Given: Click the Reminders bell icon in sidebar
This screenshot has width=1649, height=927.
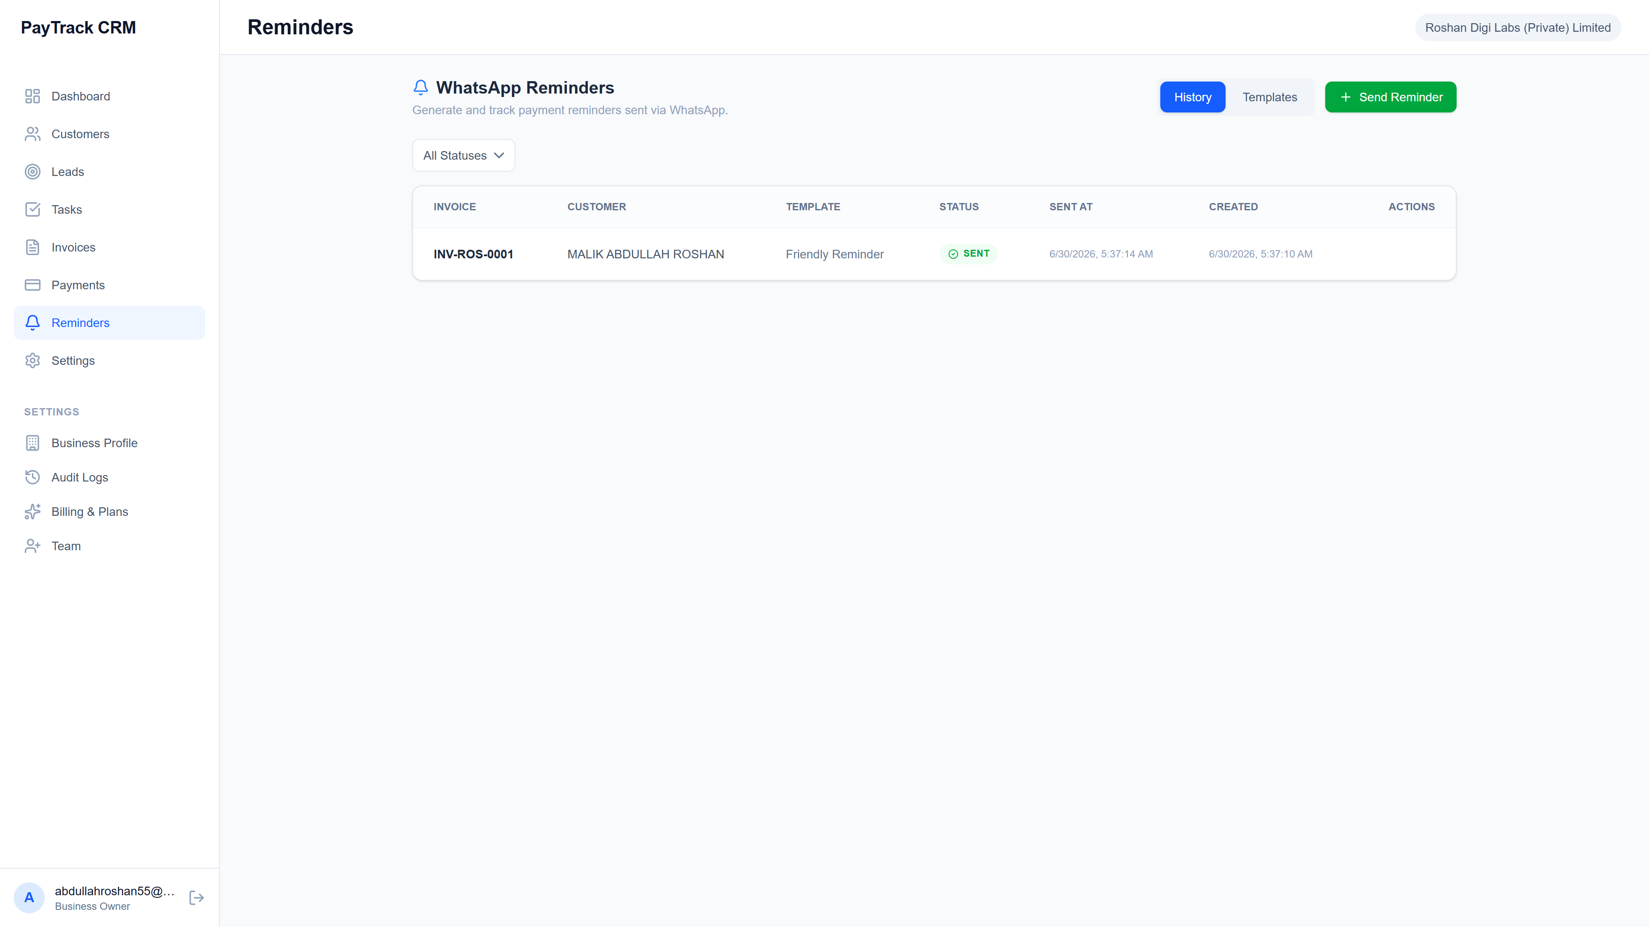Looking at the screenshot, I should (x=33, y=322).
